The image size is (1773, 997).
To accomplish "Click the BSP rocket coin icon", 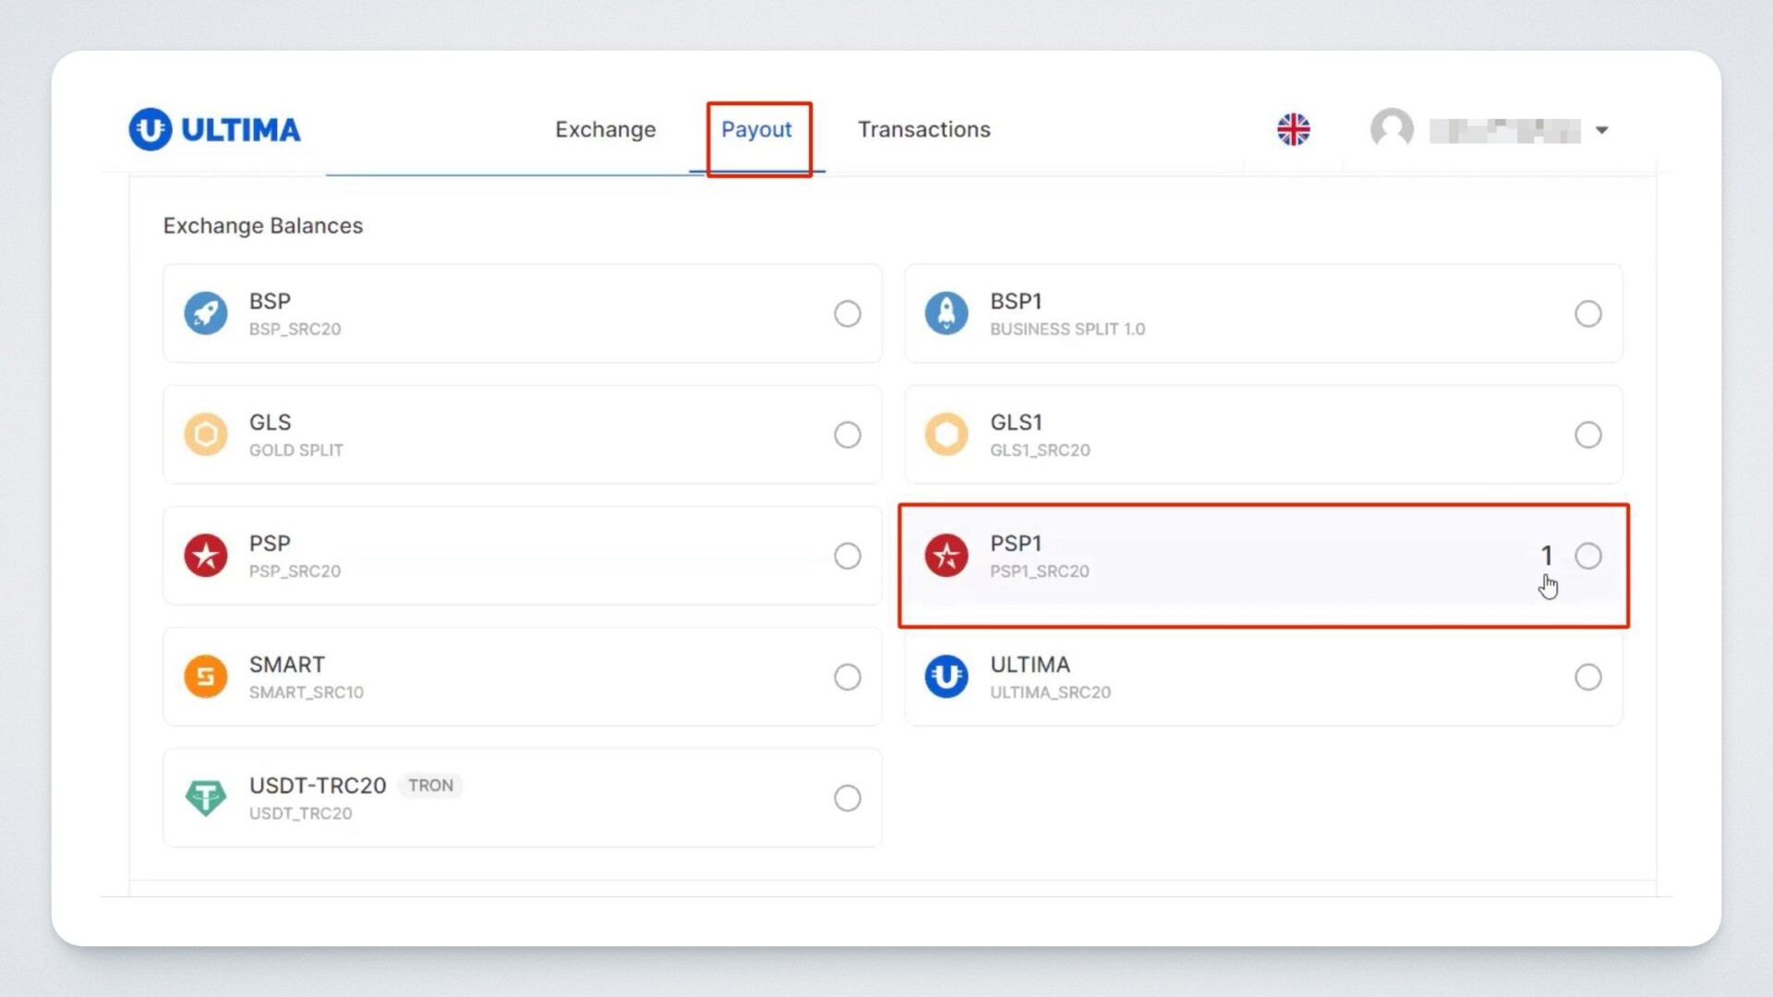I will point(205,314).
